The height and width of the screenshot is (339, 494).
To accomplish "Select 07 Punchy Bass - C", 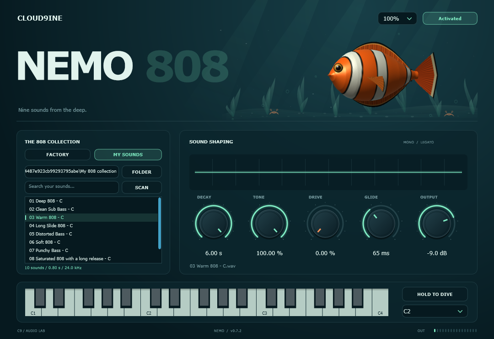I will [91, 250].
